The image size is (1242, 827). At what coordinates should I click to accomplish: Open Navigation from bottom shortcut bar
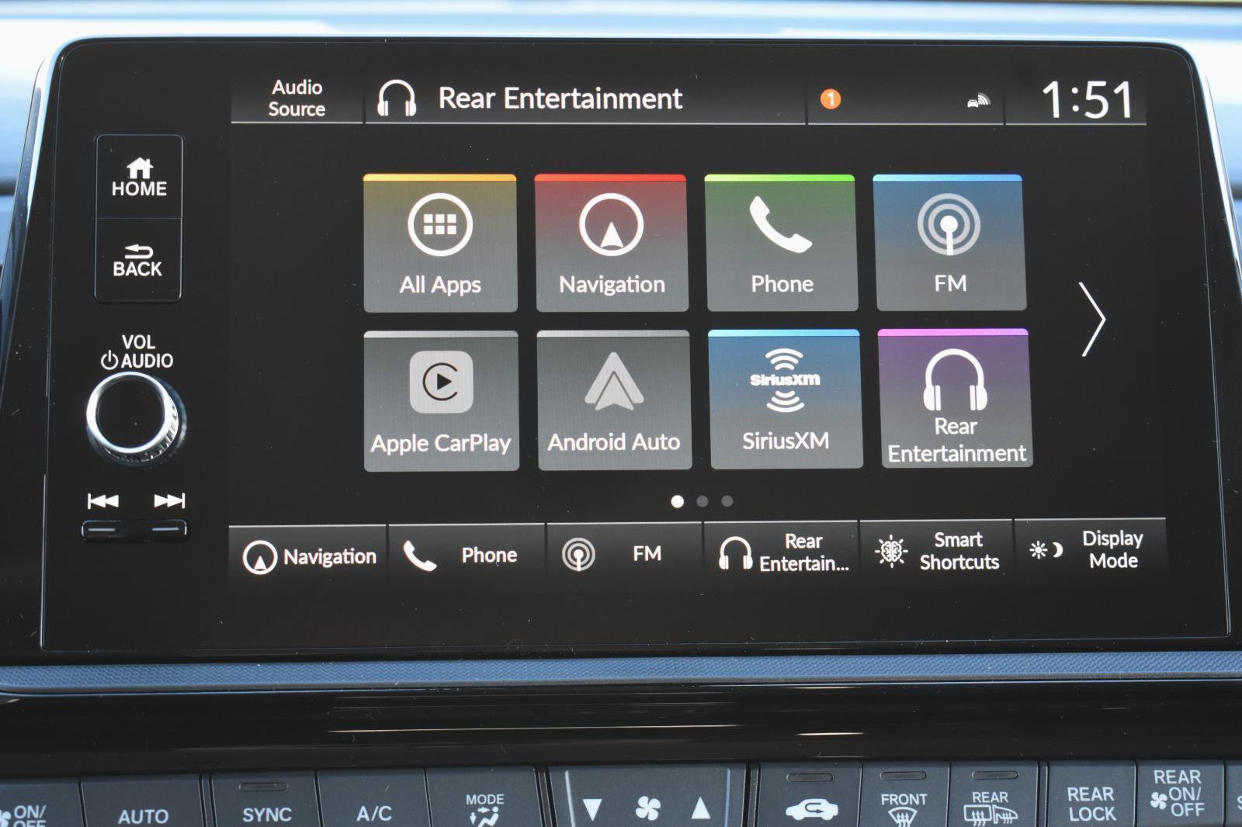[x=309, y=555]
